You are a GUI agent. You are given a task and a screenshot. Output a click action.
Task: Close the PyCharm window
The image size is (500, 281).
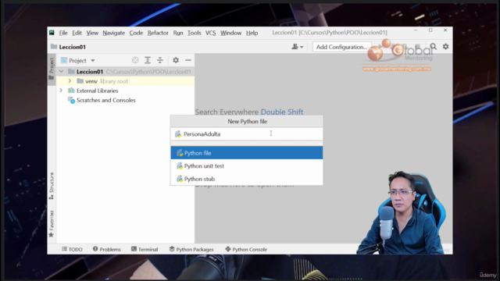click(x=445, y=30)
